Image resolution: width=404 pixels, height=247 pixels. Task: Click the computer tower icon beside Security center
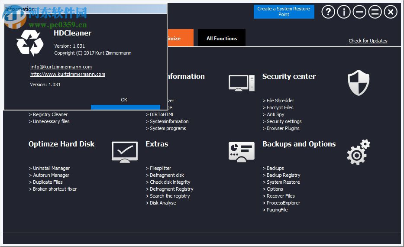coord(242,83)
